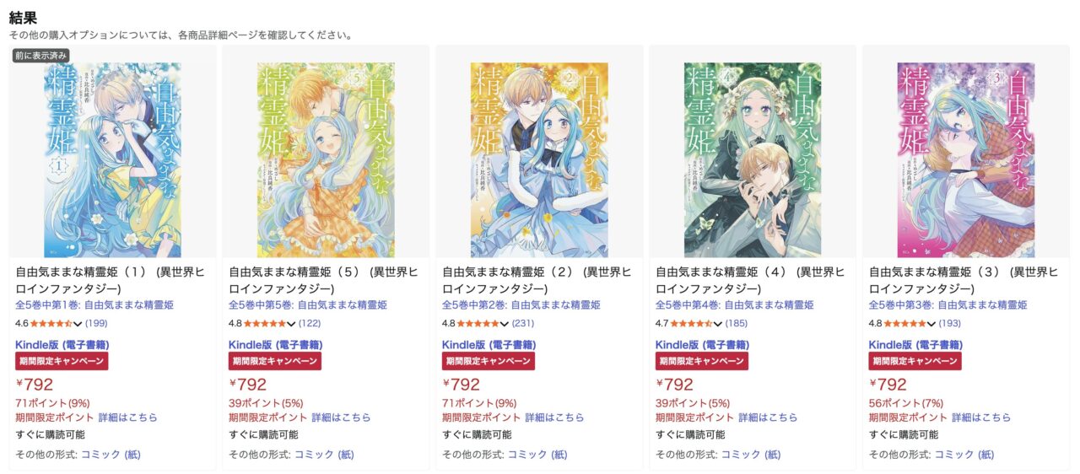Open the volume 5 cover thumbnail
1080x474 pixels.
[326, 159]
